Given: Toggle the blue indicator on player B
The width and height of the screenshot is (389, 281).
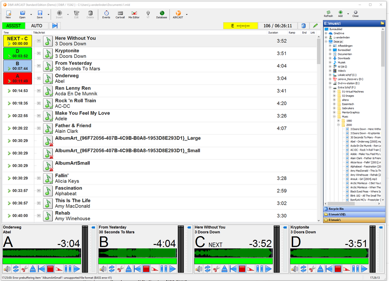Looking at the screenshot, I should pyautogui.click(x=189, y=227).
